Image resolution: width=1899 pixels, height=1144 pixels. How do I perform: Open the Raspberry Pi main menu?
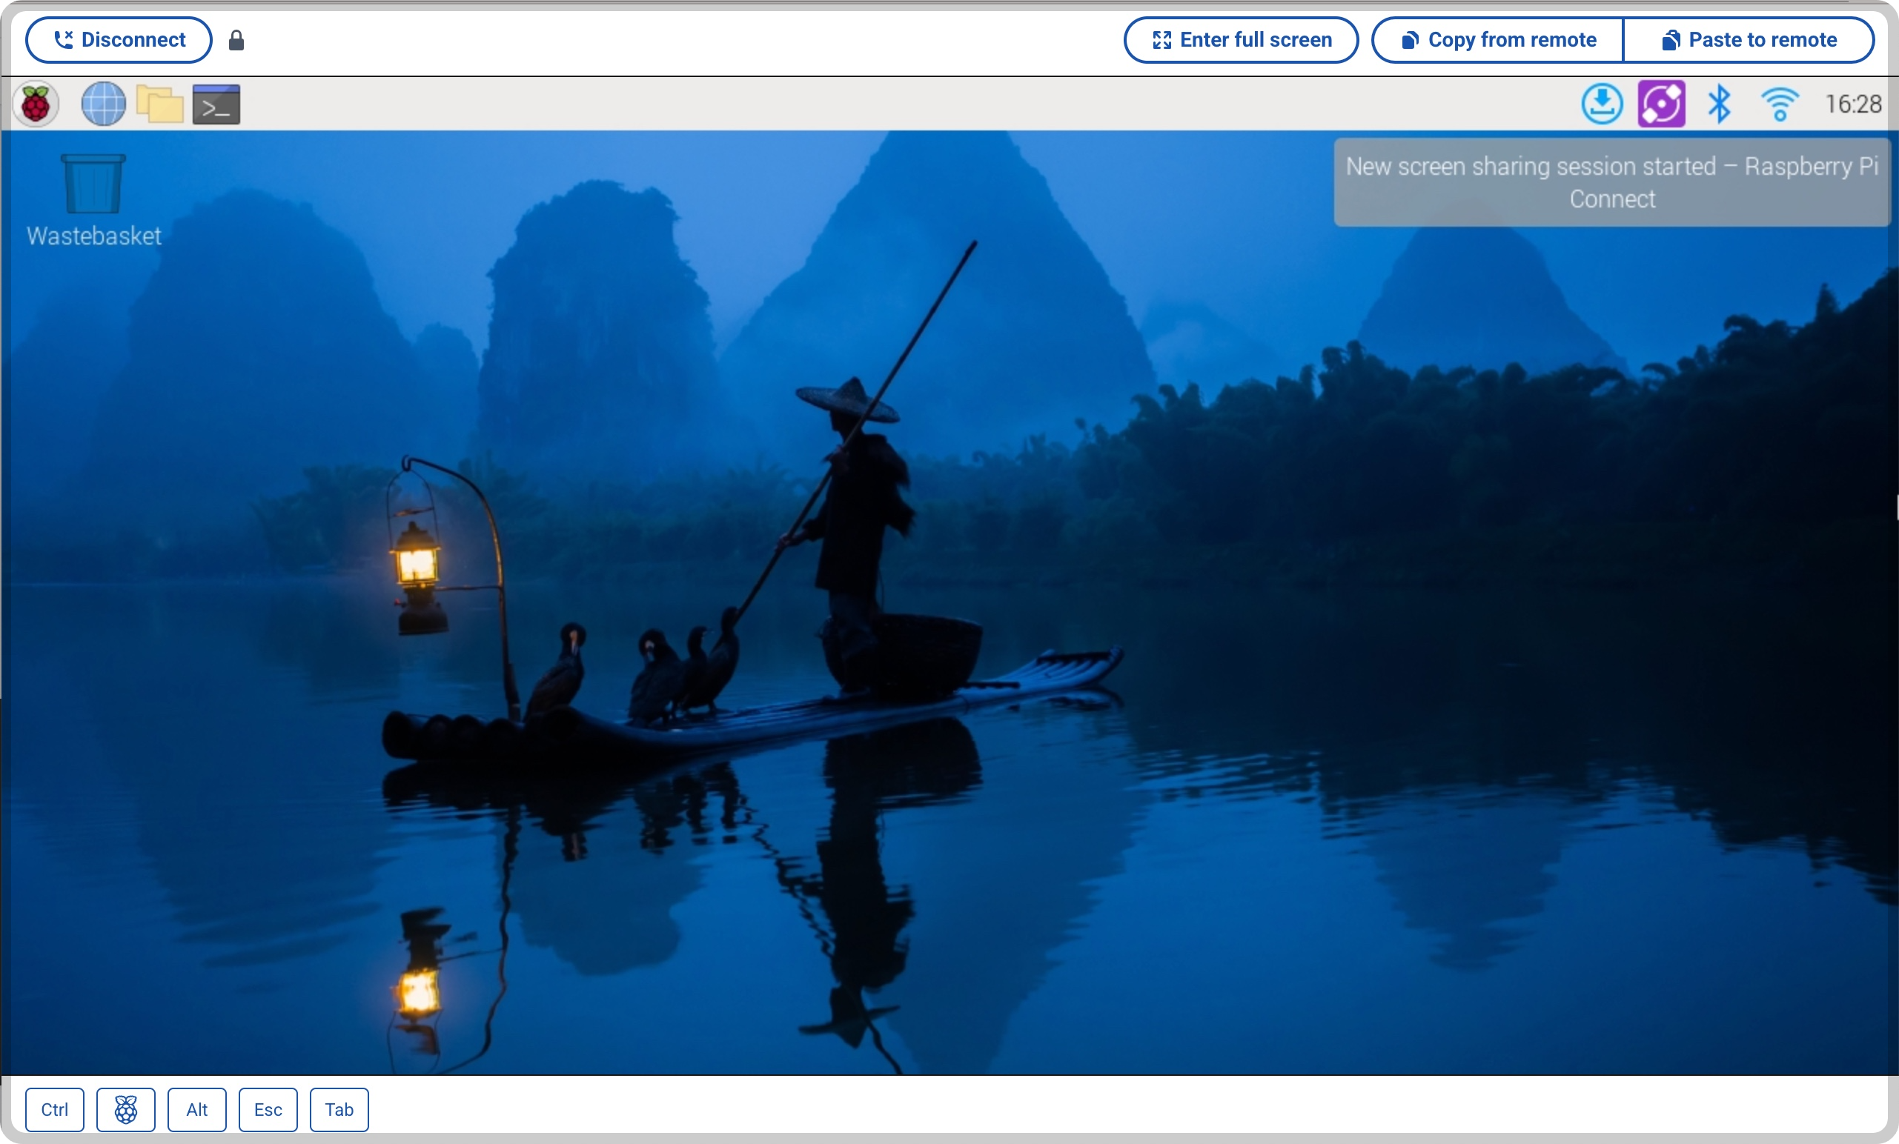pos(36,104)
